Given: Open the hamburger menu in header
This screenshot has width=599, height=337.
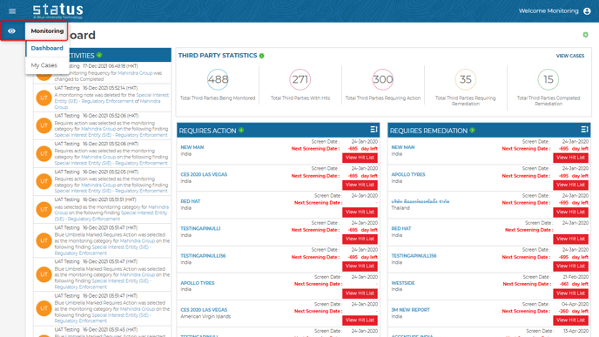Looking at the screenshot, I should tap(12, 11).
